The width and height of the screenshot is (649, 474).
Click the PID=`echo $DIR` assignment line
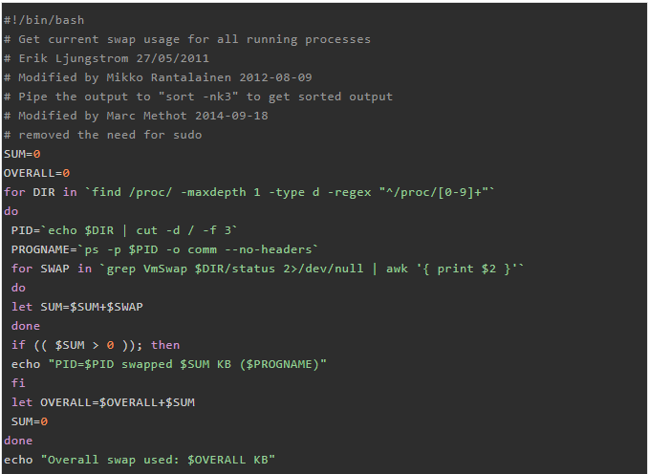coord(124,230)
